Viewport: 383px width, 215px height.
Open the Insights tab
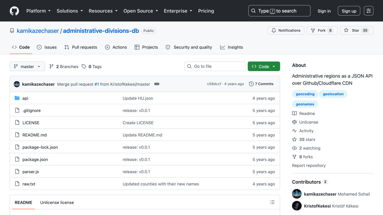[231, 47]
